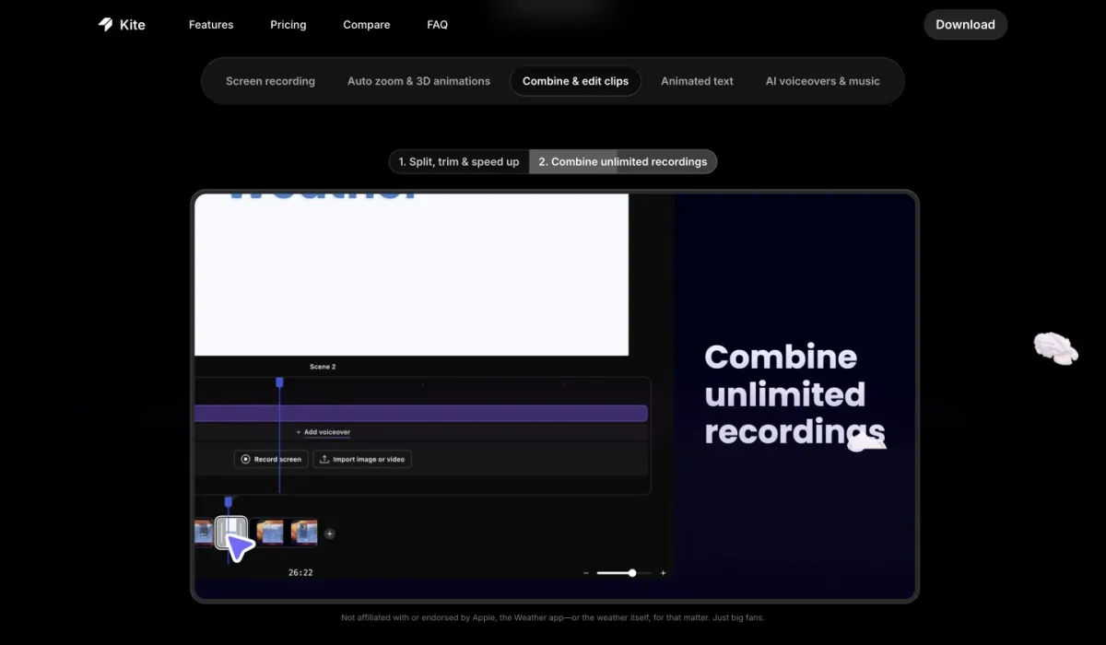Click the Add voiceover link
Screen dimensions: 1106x645
pos(323,432)
